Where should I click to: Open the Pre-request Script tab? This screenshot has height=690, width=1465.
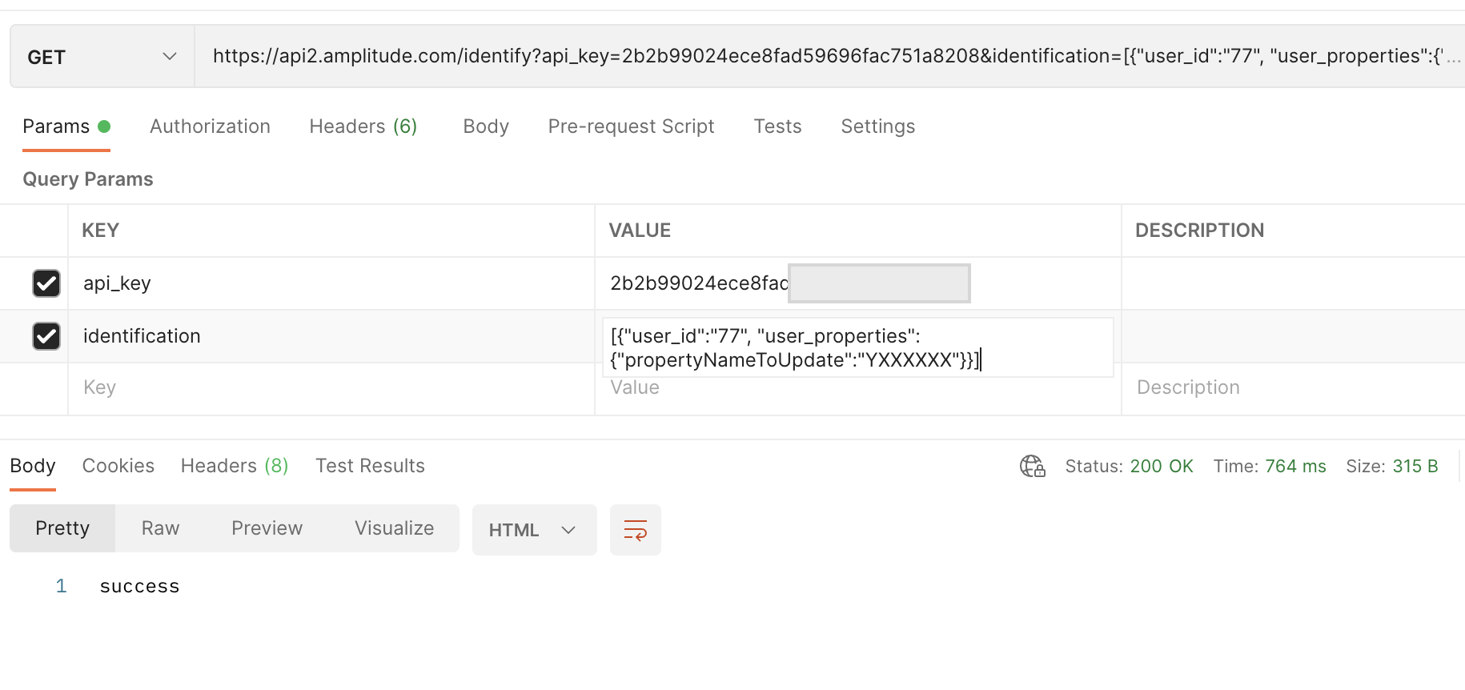click(x=631, y=126)
